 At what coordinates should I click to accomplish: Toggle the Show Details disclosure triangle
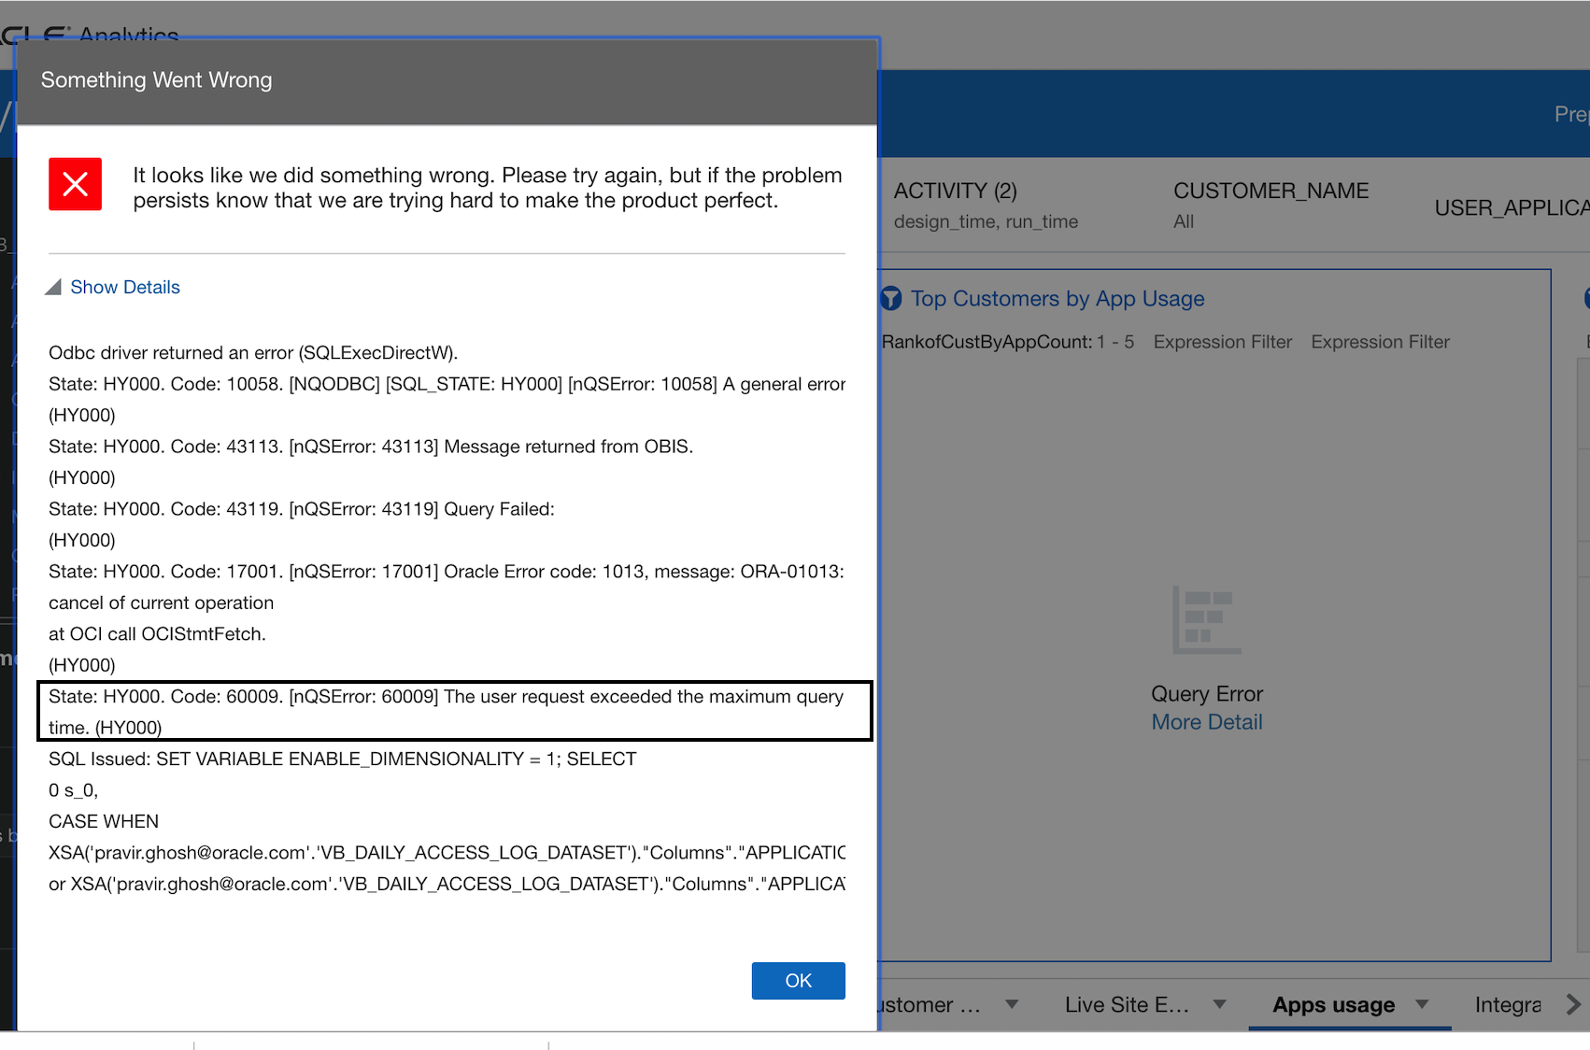point(54,287)
